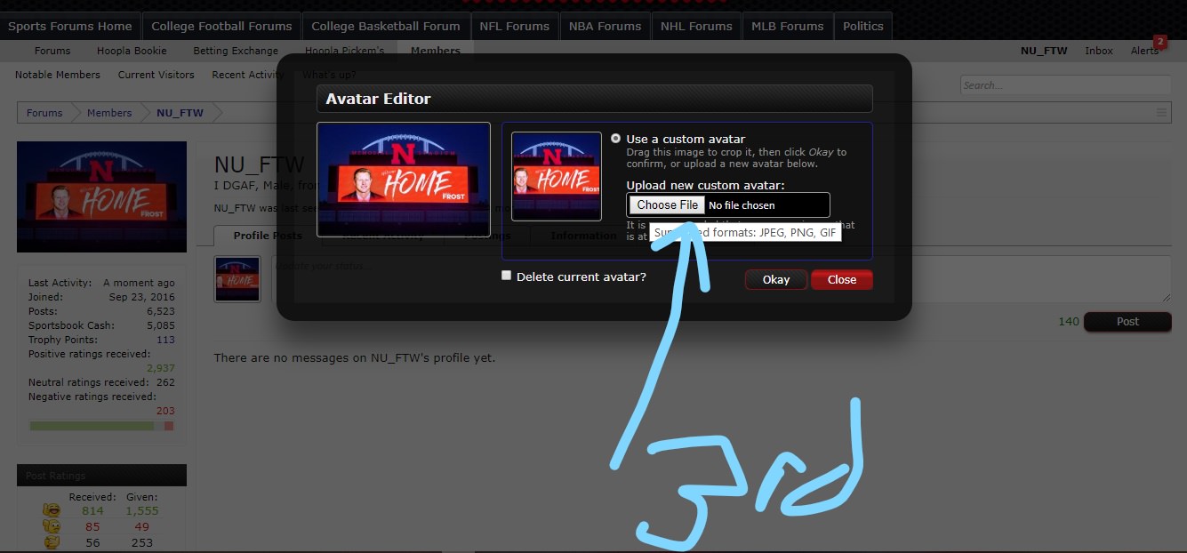The height and width of the screenshot is (553, 1187).
Task: Click Sportsbook Cash value 5,085
Action: (x=161, y=325)
